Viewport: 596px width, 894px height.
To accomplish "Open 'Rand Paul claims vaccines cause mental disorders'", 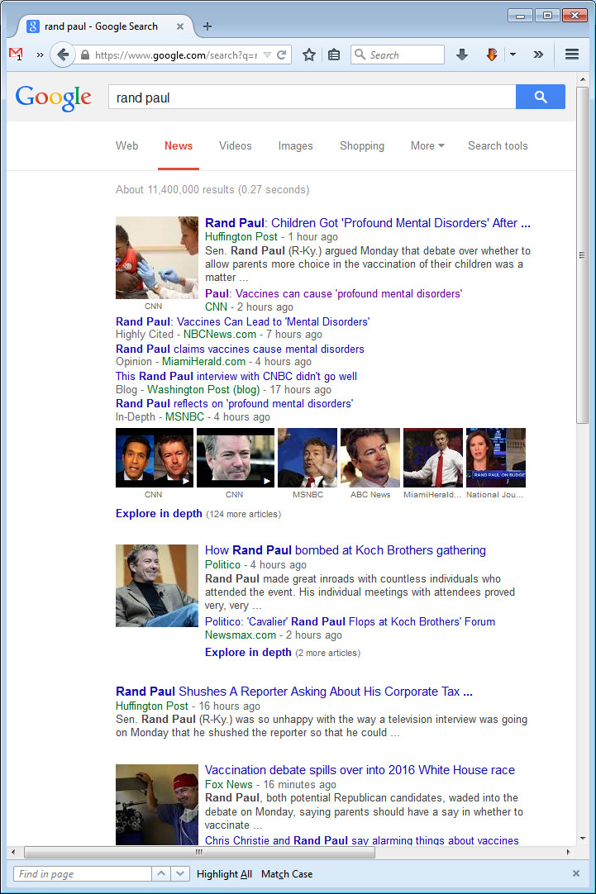I will [240, 349].
